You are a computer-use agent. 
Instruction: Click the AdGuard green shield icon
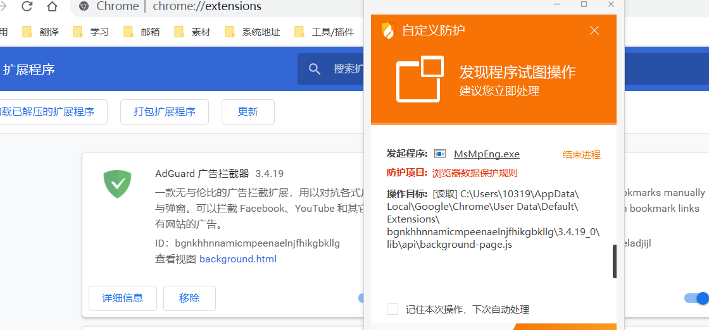[x=117, y=184]
